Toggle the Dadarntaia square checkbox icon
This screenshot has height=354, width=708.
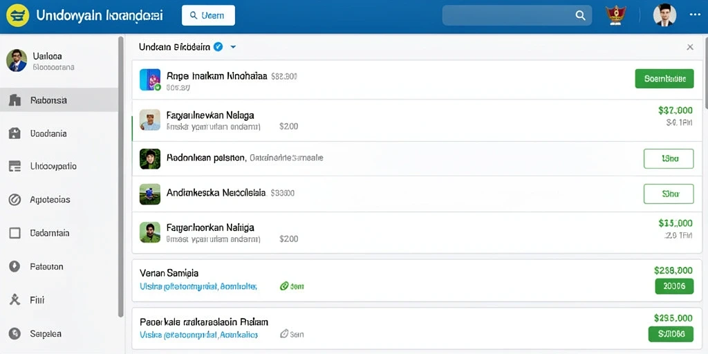tap(15, 233)
